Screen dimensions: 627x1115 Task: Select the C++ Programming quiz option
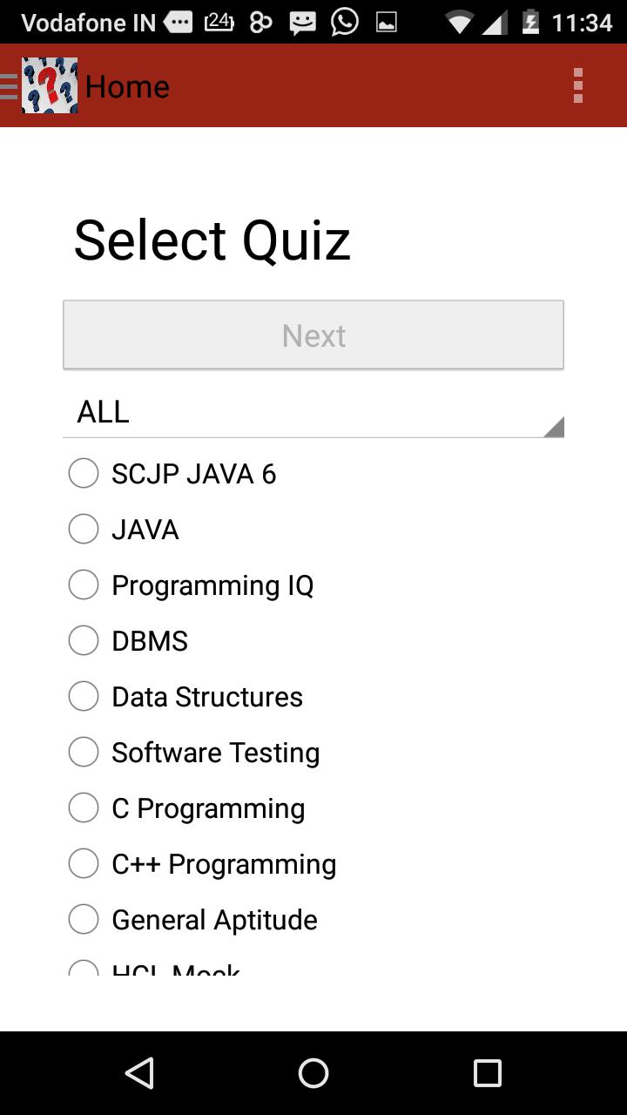[x=84, y=864]
